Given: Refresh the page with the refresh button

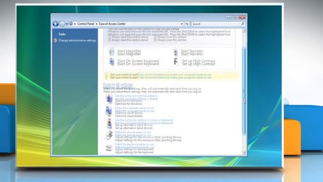Looking at the screenshot, I should click(x=187, y=24).
